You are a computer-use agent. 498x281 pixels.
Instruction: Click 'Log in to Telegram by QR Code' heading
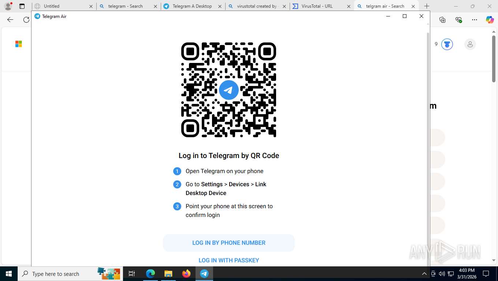pyautogui.click(x=229, y=156)
